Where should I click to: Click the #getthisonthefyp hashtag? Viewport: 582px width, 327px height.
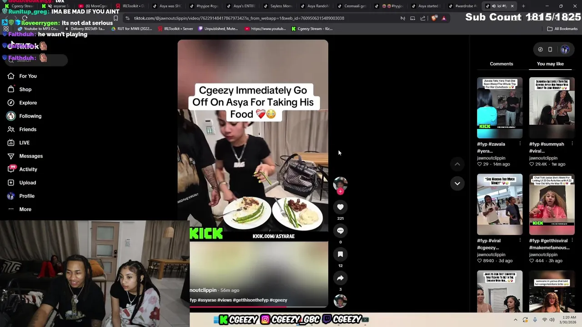pos(250,300)
